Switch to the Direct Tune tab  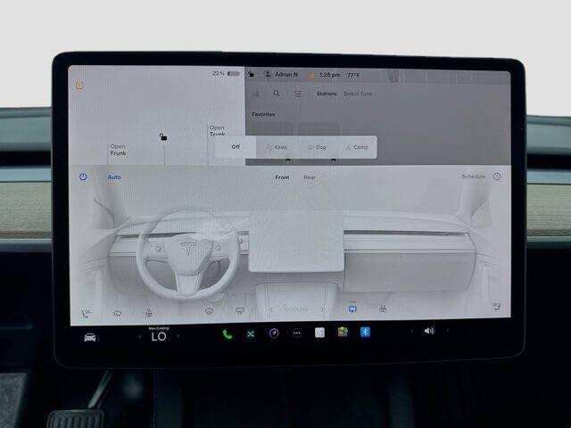(358, 94)
